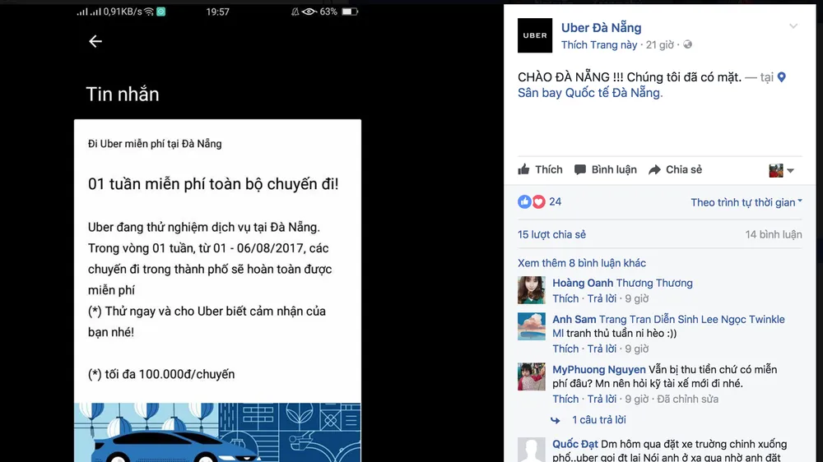Tap the 19:57 clock in the status bar
This screenshot has height=462, width=823.
tap(217, 12)
